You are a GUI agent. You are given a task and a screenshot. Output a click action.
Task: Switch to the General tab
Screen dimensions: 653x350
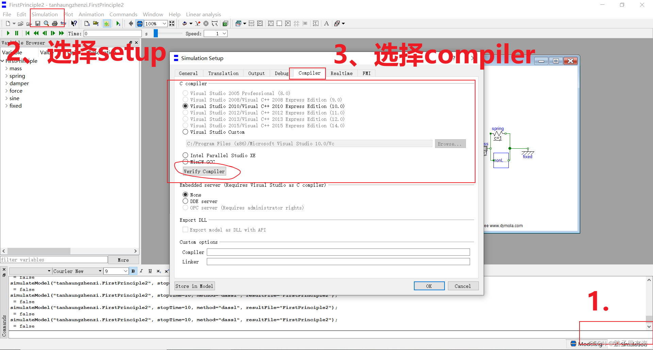tap(188, 73)
